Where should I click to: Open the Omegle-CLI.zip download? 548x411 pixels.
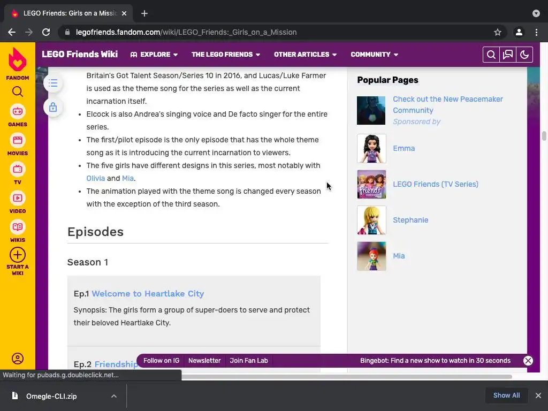coord(51,396)
